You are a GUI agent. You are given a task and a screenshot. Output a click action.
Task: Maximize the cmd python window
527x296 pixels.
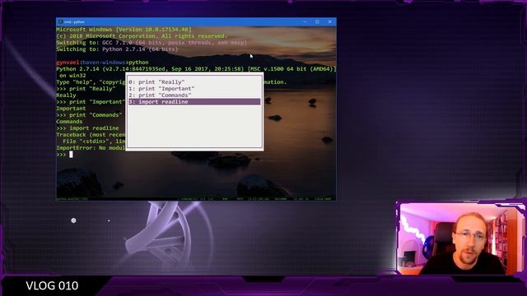pos(317,21)
